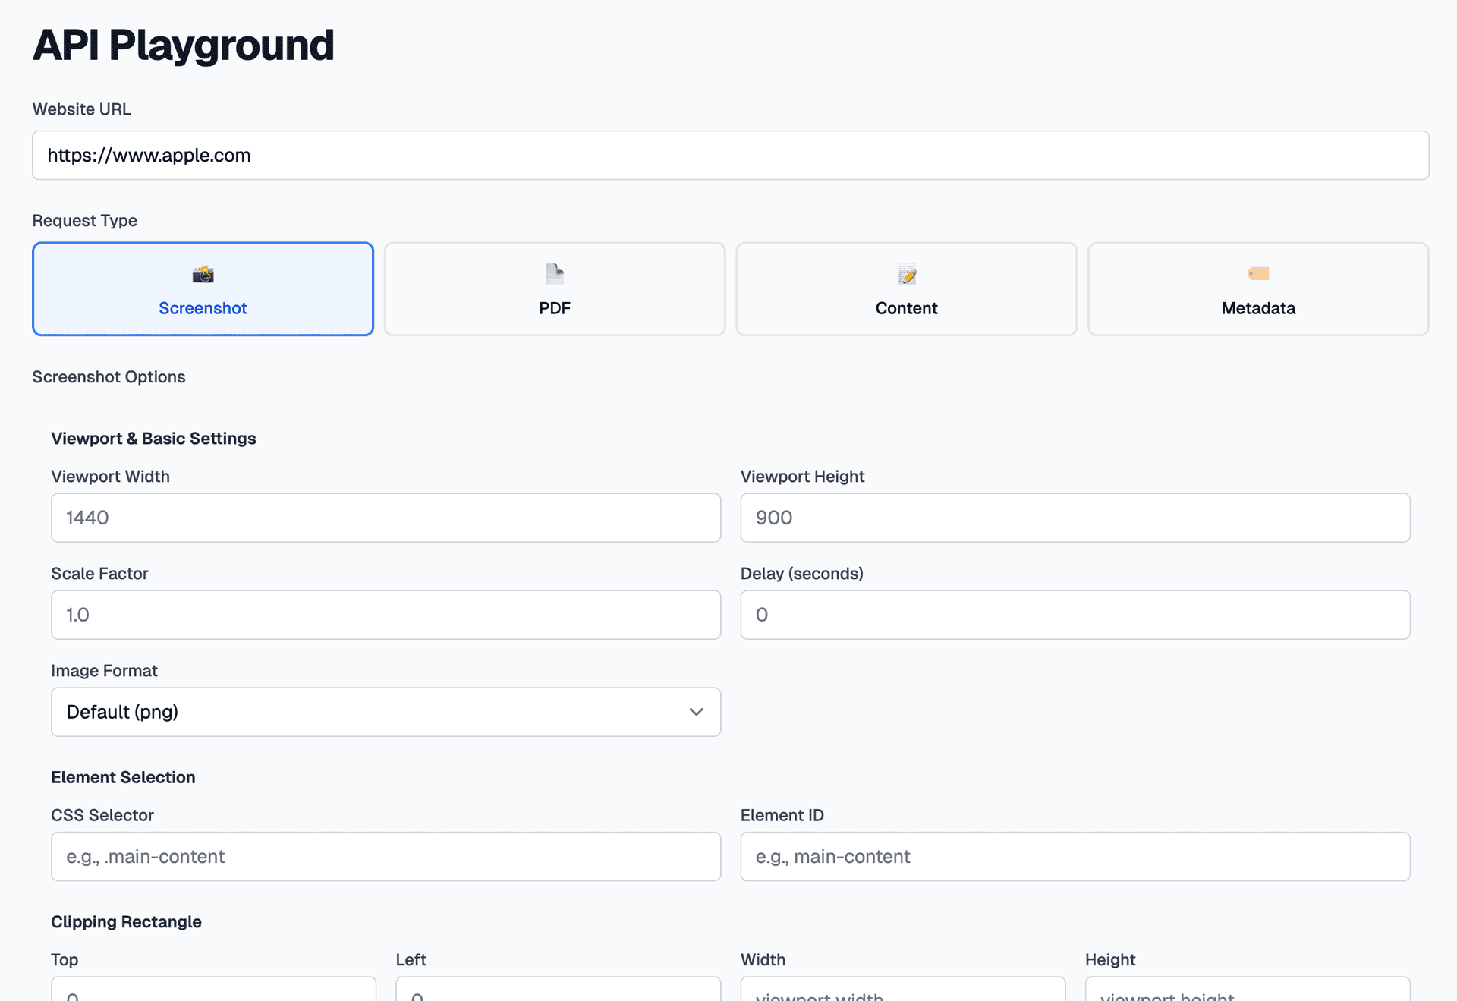Click the PDF document icon
The width and height of the screenshot is (1457, 1001).
pyautogui.click(x=555, y=273)
